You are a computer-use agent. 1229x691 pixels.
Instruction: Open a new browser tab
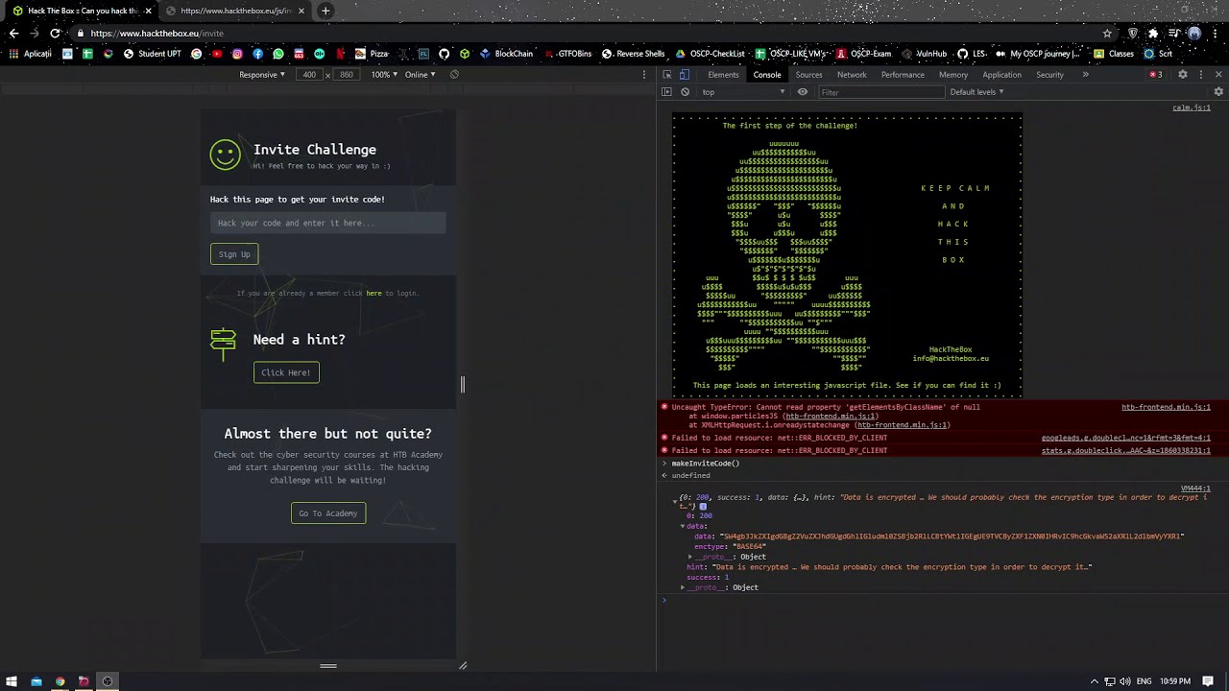click(x=325, y=11)
